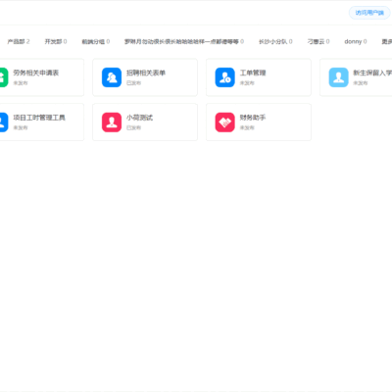Open the 前端分组 tab
392x392 pixels.
[96, 41]
